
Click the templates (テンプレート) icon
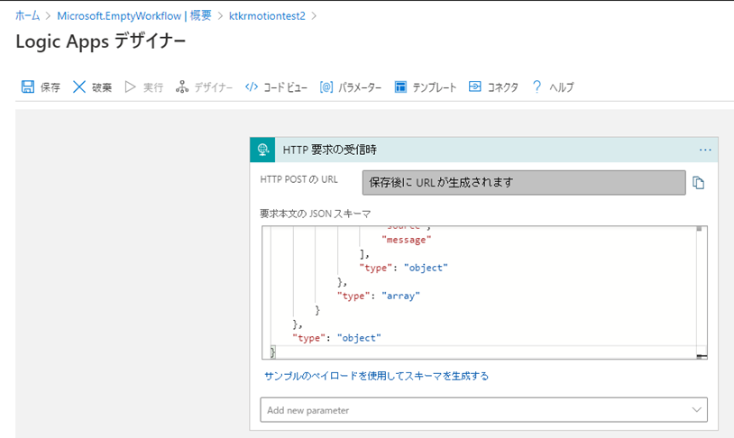[x=400, y=87]
